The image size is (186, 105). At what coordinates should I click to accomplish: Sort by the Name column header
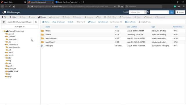pos(48,27)
